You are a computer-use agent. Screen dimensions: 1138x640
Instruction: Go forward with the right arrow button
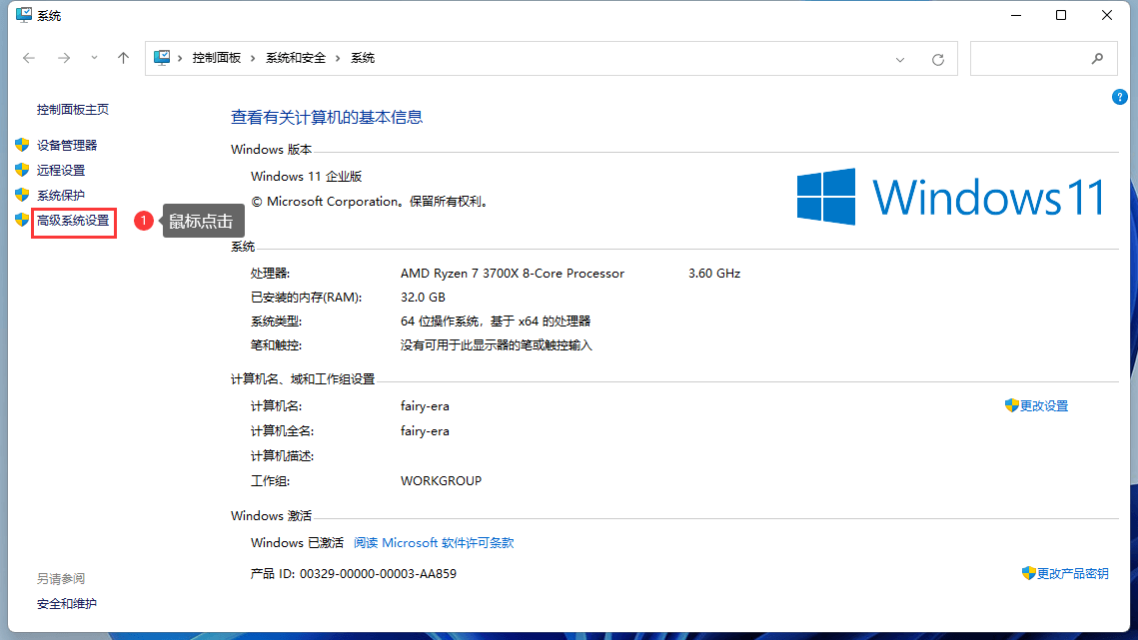pyautogui.click(x=64, y=58)
